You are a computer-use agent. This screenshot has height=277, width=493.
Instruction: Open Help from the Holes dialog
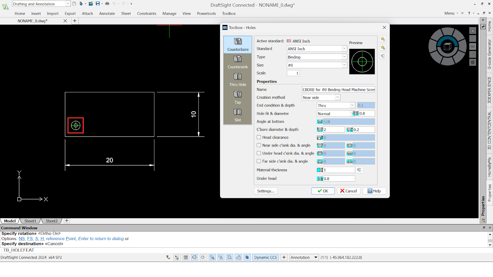point(374,191)
